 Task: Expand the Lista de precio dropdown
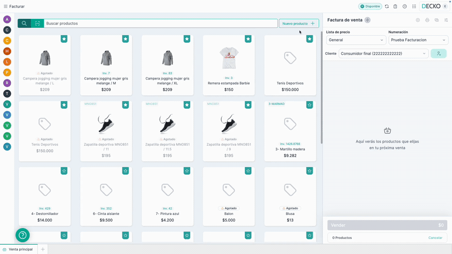[356, 40]
